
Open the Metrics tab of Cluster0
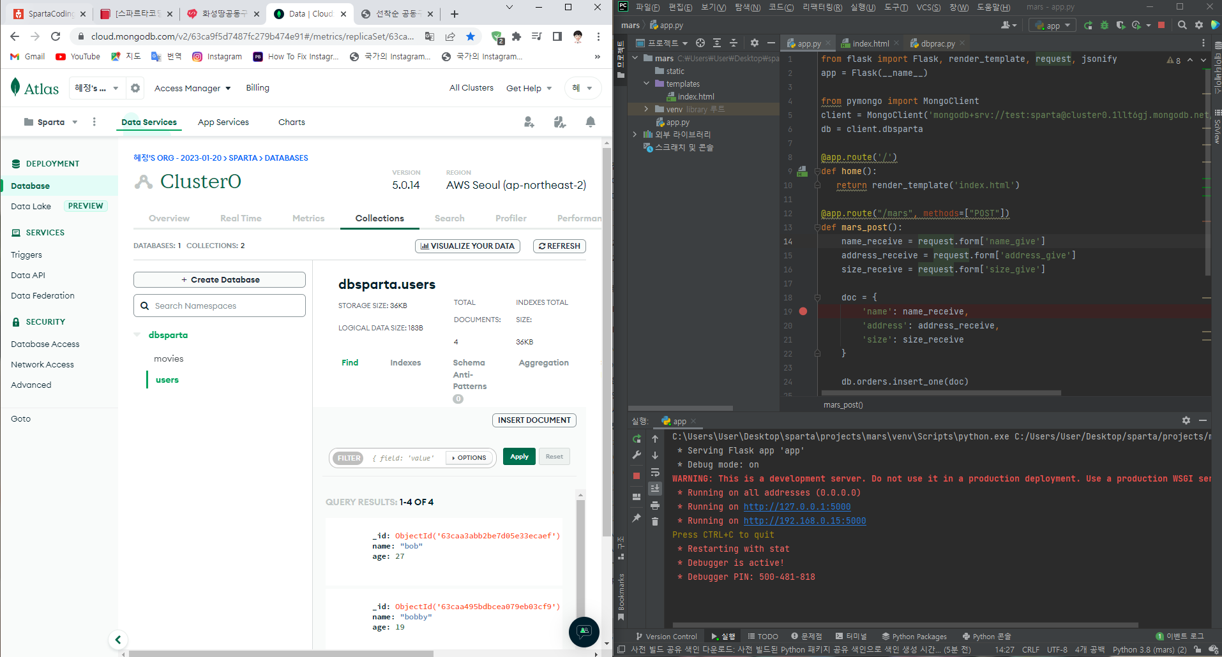pyautogui.click(x=308, y=218)
